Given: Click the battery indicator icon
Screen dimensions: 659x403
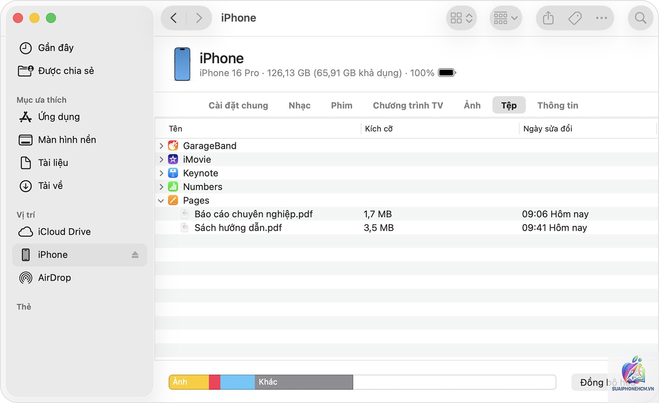Looking at the screenshot, I should point(447,73).
